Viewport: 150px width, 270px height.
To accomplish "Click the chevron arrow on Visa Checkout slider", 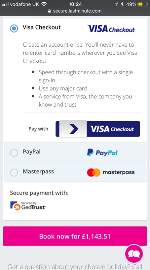I will 74,129.
